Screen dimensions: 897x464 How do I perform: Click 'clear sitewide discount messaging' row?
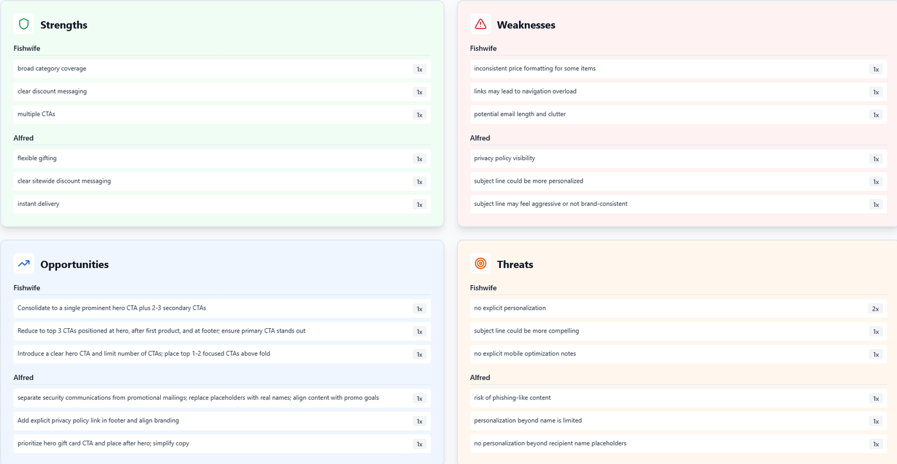pos(222,181)
